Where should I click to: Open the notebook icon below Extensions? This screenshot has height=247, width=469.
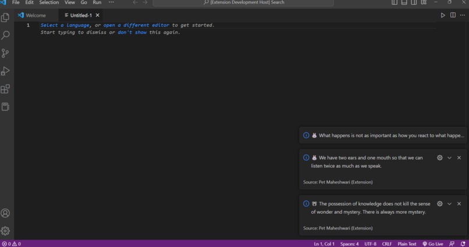coord(5,107)
